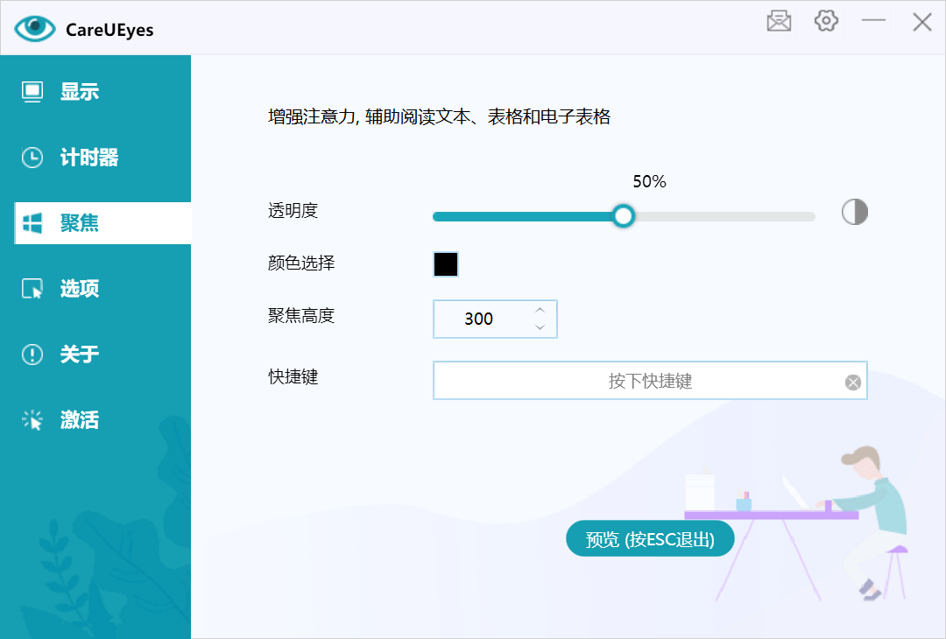Click the display monitor icon in sidebar
Screen dimensions: 946x639
32,92
